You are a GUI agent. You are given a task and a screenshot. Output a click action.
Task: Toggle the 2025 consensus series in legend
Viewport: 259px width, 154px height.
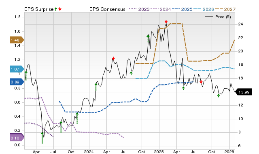(182, 9)
